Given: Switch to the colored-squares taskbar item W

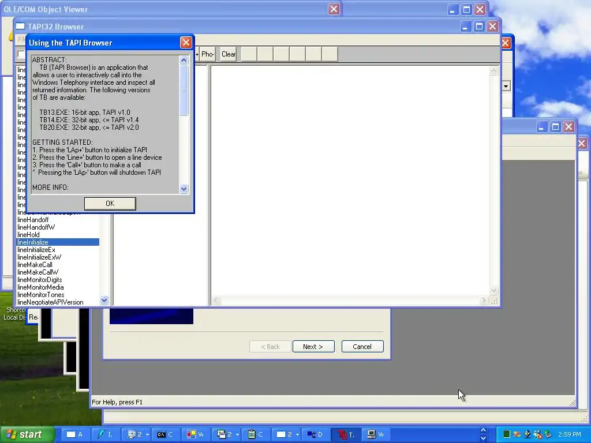Looking at the screenshot, I should click(x=196, y=434).
